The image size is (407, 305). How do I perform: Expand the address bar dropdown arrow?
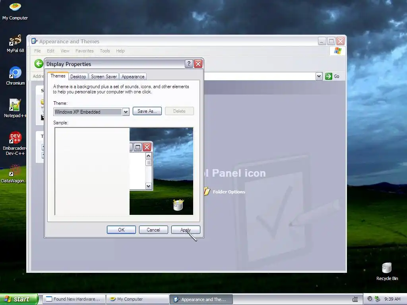click(319, 76)
